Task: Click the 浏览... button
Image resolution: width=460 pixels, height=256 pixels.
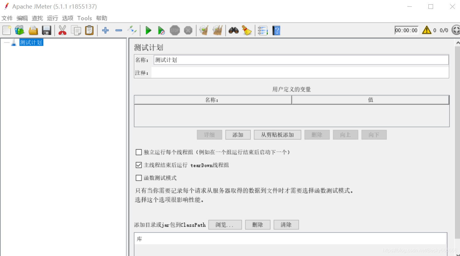Action: 225,224
